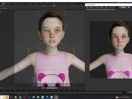Viewport: 132px width, 99px height.
Task: Open the Image menu in render window
Action: point(101,7)
